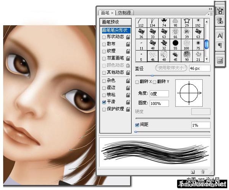Select the 39 brush preset

click(187, 33)
